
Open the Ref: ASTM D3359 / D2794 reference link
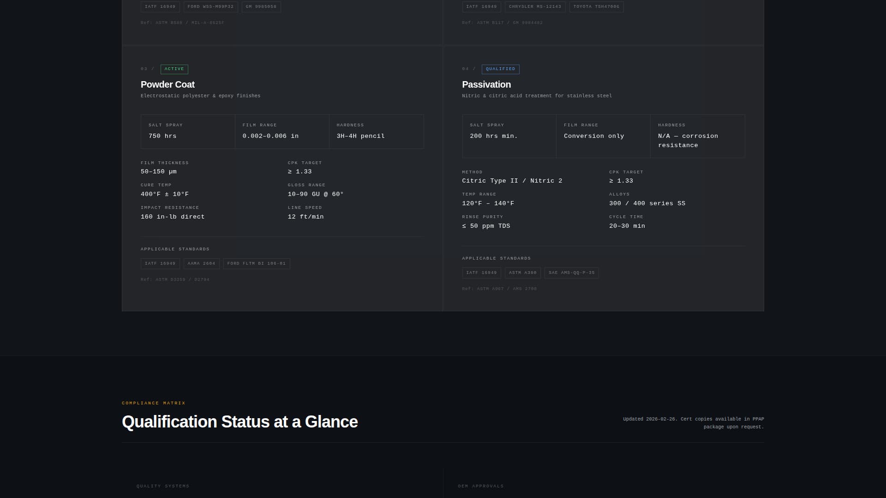coord(175,279)
